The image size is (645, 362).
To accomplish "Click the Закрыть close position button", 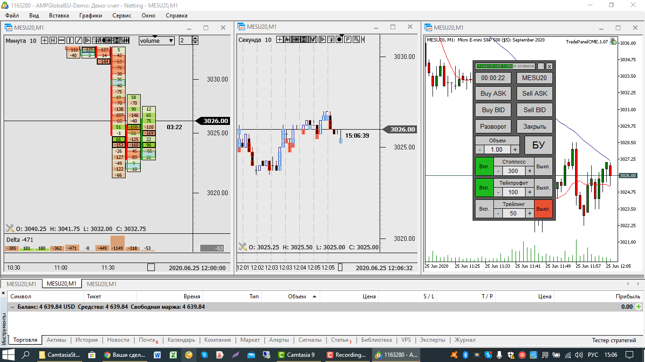I will [535, 126].
